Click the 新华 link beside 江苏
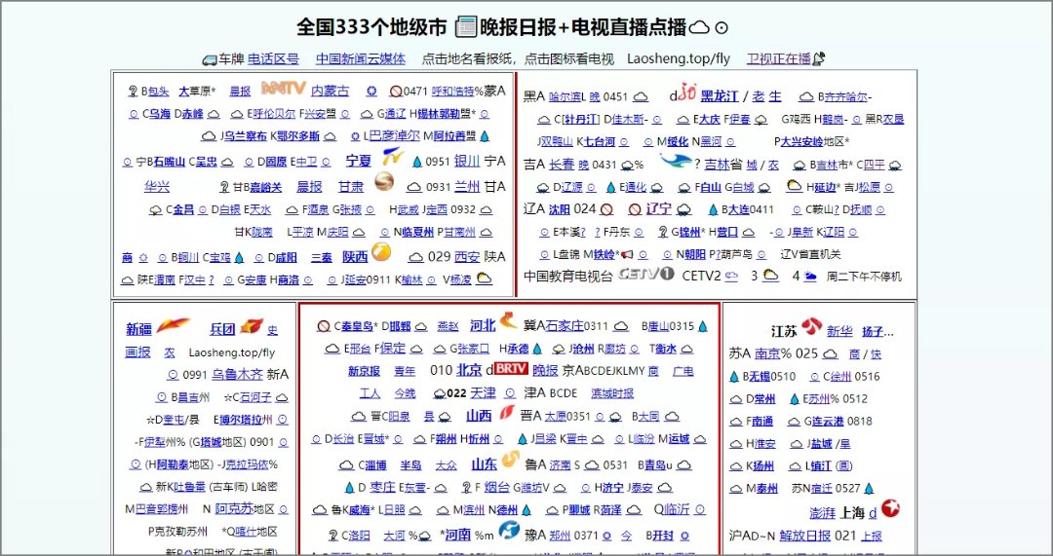Screen dimensions: 1053x556 [x=839, y=331]
